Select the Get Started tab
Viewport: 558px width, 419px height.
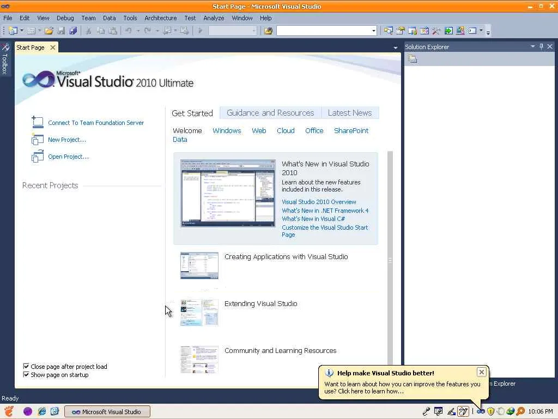click(x=192, y=113)
